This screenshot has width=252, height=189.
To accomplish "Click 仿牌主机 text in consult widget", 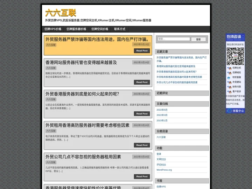I will pyautogui.click(x=237, y=68).
